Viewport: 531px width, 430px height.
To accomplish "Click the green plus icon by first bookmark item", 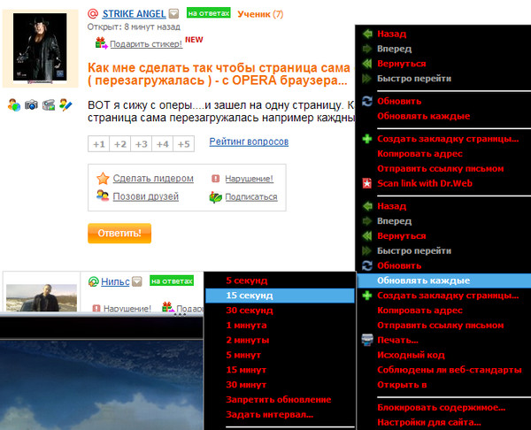I will [367, 139].
